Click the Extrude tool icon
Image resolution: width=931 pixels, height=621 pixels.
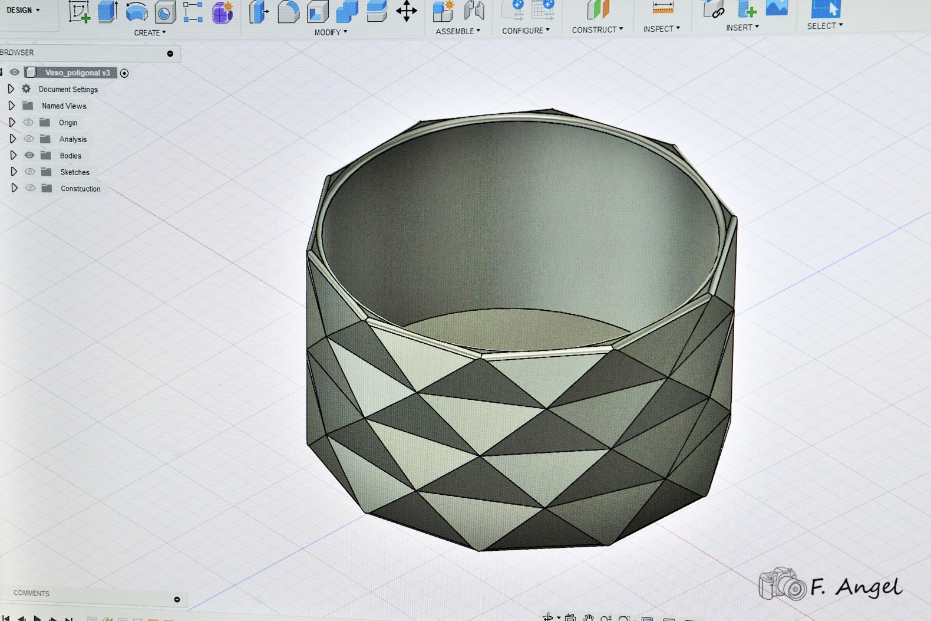[x=107, y=11]
